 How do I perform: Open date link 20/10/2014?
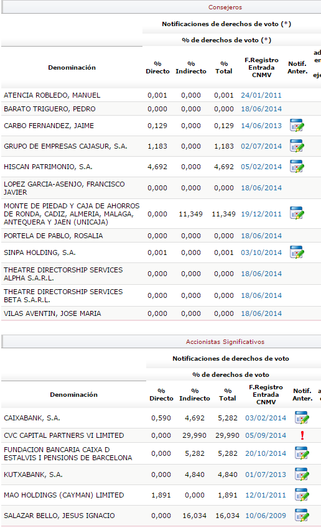click(266, 453)
